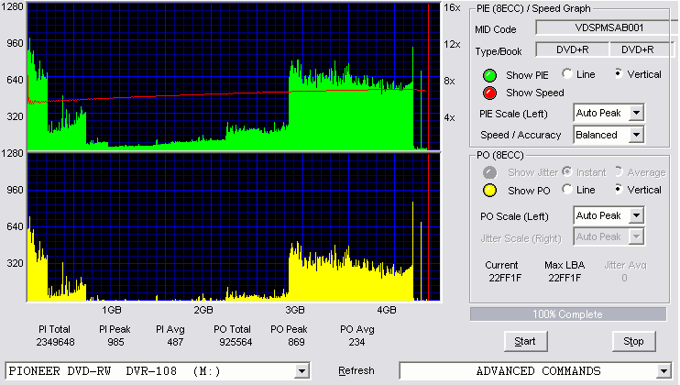Click the green PIE error graph
This screenshot has height=385, width=680.
(234, 77)
